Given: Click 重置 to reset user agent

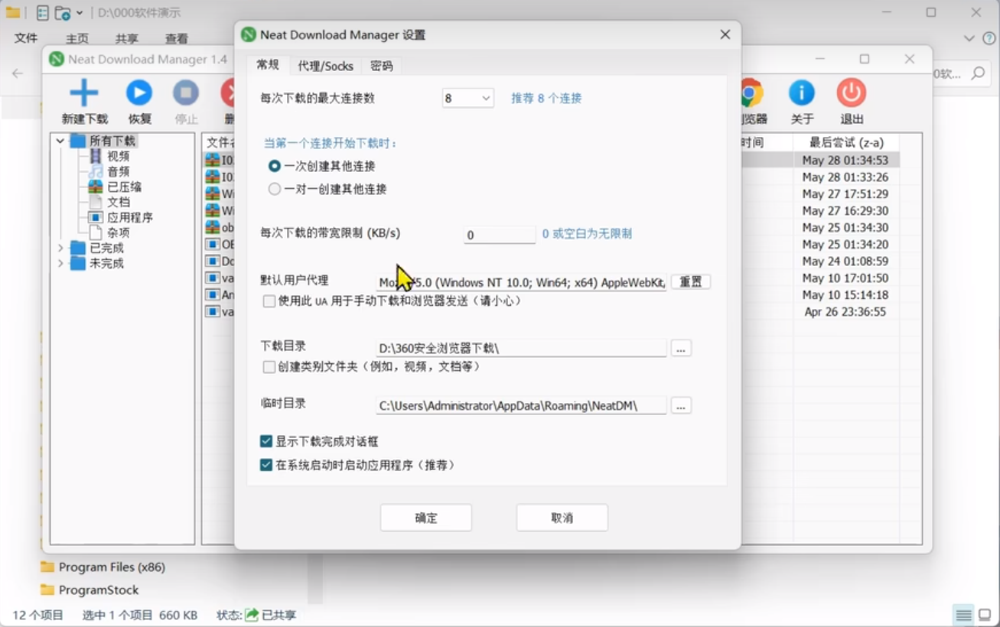Looking at the screenshot, I should 691,281.
